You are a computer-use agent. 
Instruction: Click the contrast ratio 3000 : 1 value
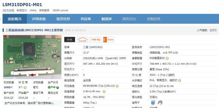click(x=162, y=75)
